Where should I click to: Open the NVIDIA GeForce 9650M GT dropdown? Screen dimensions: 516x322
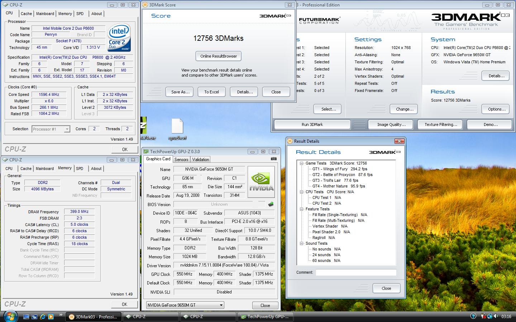point(185,305)
